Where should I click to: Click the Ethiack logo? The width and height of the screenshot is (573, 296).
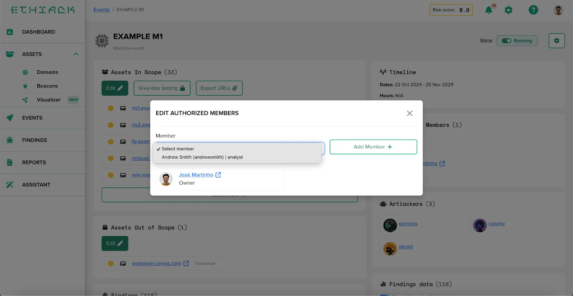pos(43,10)
